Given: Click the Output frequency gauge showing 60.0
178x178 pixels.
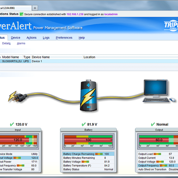Looking at the screenshot, I should click(x=158, y=141).
